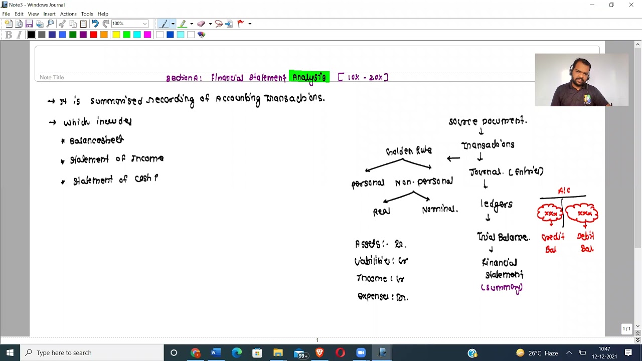This screenshot has height=361, width=642.
Task: Expand the Pen tool options arrow
Action: tap(173, 24)
